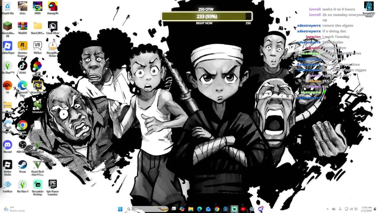The width and height of the screenshot is (379, 213).
Task: Open OBS Studio desktop shortcut
Action: click(23, 147)
